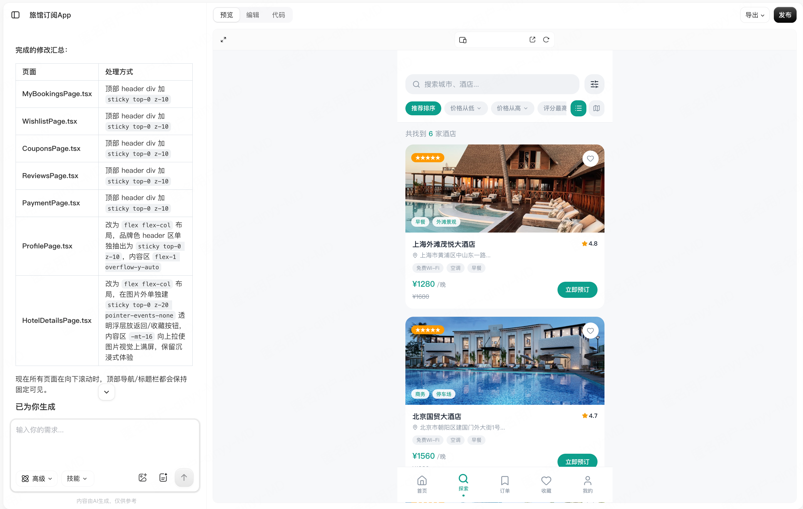Click the 处理方式 column header

119,72
